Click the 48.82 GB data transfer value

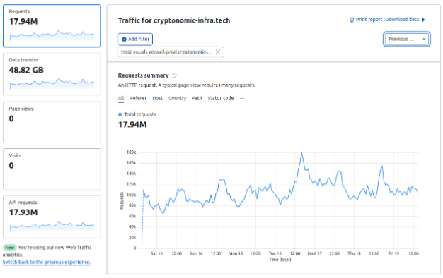tap(26, 70)
